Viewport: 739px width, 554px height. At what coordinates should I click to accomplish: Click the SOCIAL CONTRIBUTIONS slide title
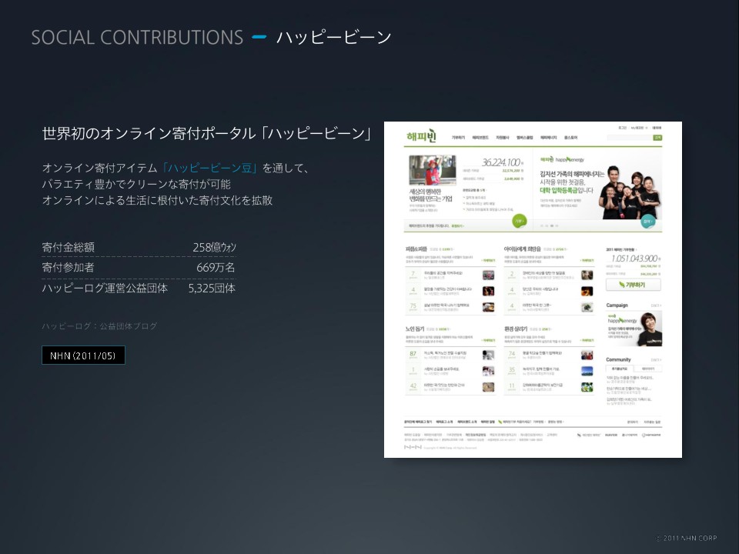click(x=137, y=38)
